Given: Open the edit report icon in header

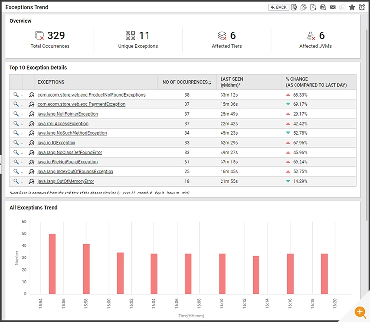Looking at the screenshot, I should pos(294,7).
